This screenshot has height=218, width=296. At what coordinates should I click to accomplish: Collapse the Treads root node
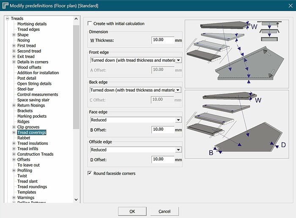point(8,19)
